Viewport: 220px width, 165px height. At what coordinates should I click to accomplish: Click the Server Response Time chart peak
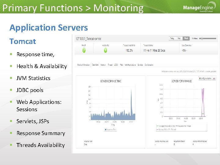[131, 90]
